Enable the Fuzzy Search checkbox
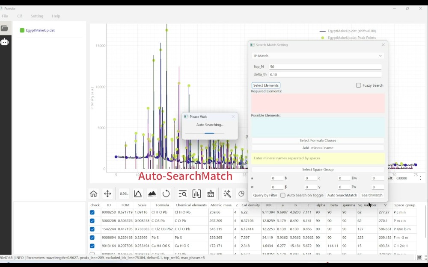Screen dimensions: 428x267 [x=358, y=85]
